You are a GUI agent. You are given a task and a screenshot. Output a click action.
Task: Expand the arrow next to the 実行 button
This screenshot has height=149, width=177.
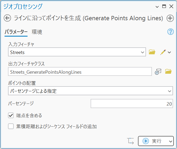pos(171,141)
